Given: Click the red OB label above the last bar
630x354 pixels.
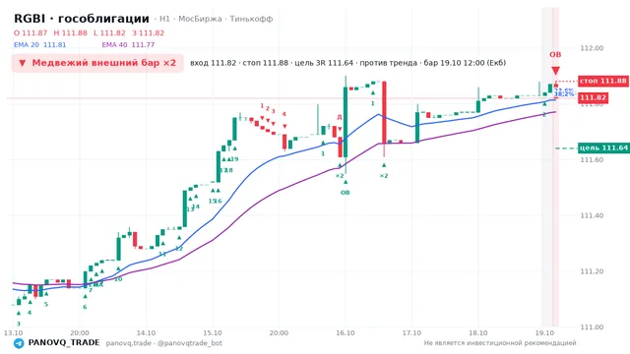Looking at the screenshot, I should [x=555, y=55].
